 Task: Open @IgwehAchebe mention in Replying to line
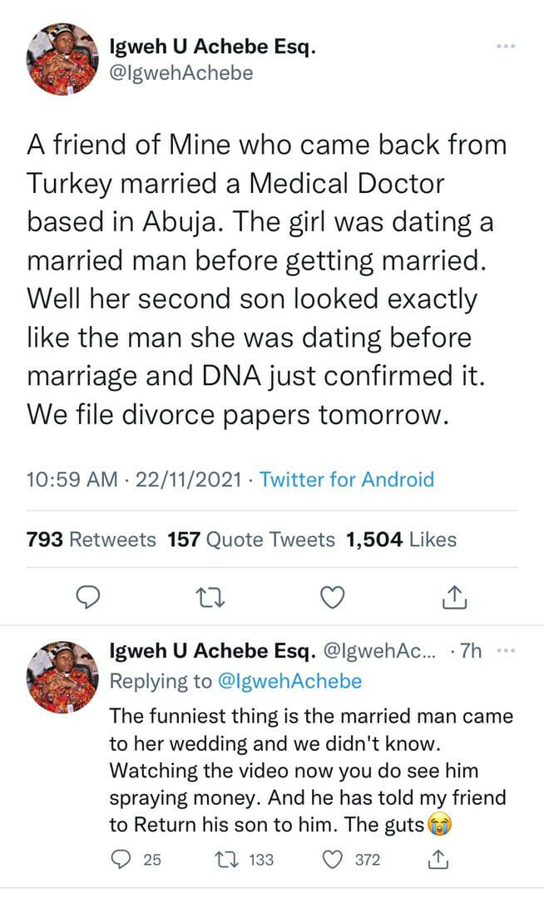[290, 682]
